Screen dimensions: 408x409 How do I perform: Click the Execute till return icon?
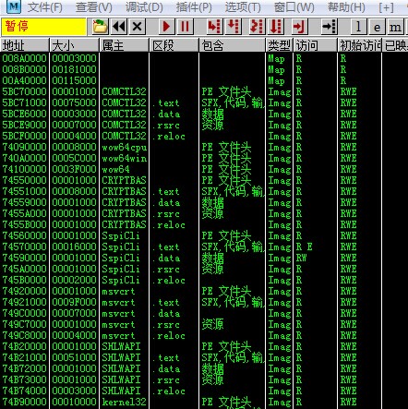pyautogui.click(x=299, y=27)
